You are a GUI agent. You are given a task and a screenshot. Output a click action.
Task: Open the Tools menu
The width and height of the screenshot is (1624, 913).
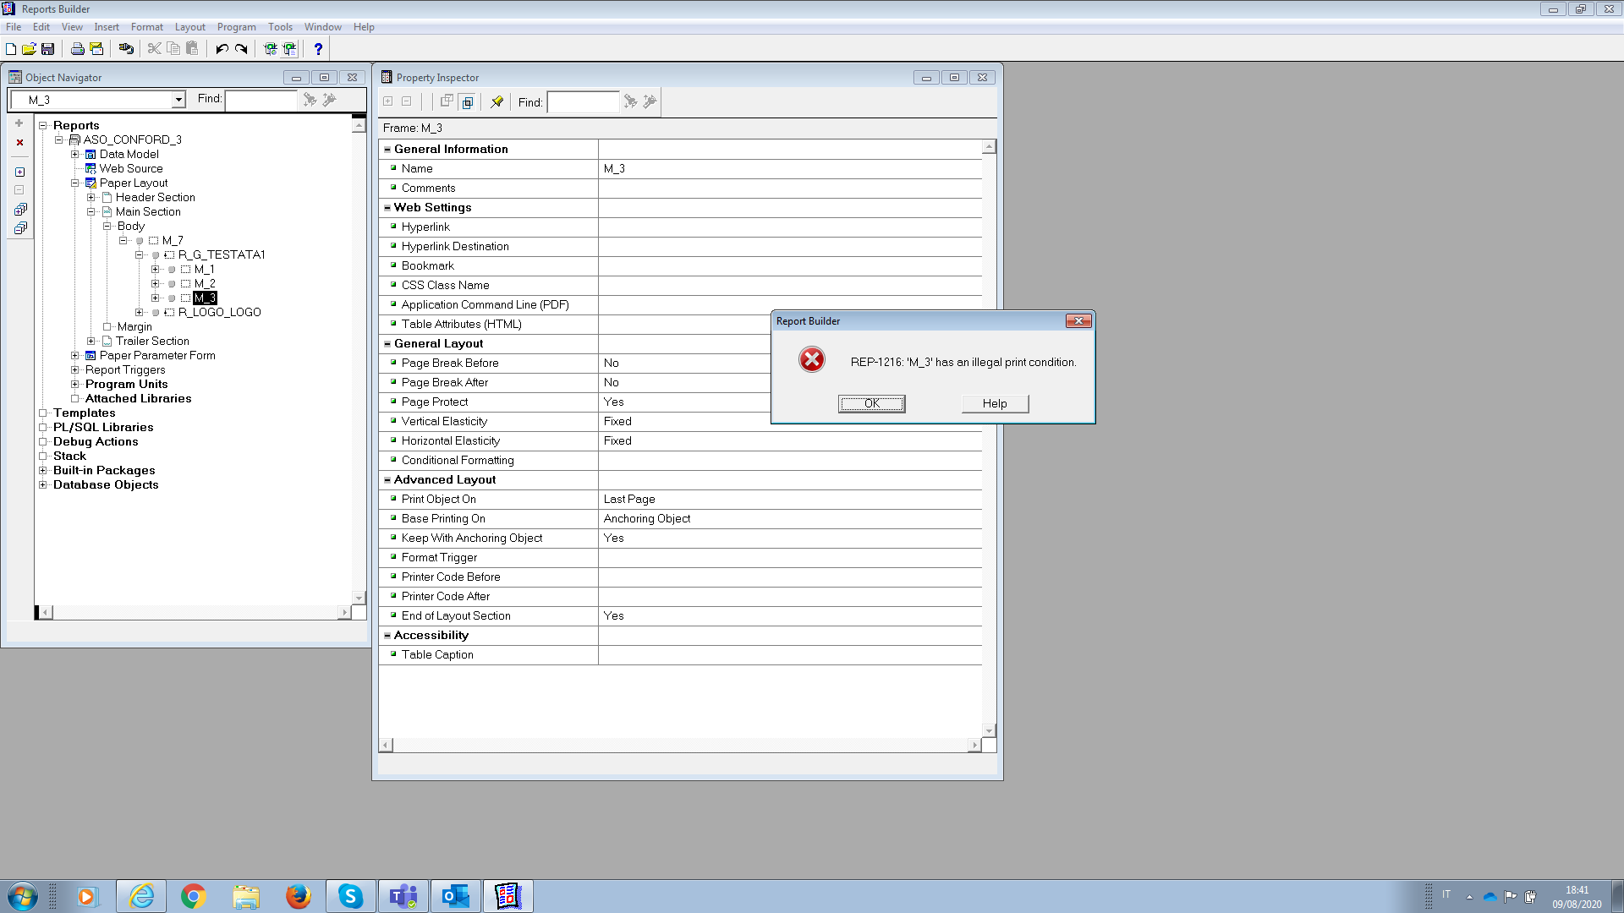coord(280,27)
